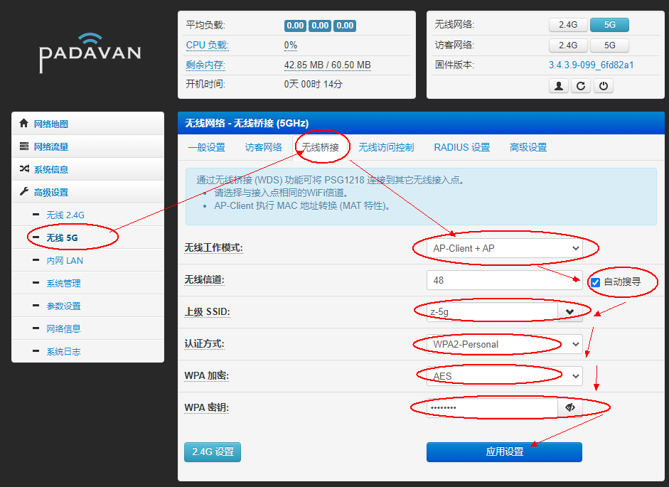The width and height of the screenshot is (669, 487).
Task: Click the user account icon
Action: point(560,85)
